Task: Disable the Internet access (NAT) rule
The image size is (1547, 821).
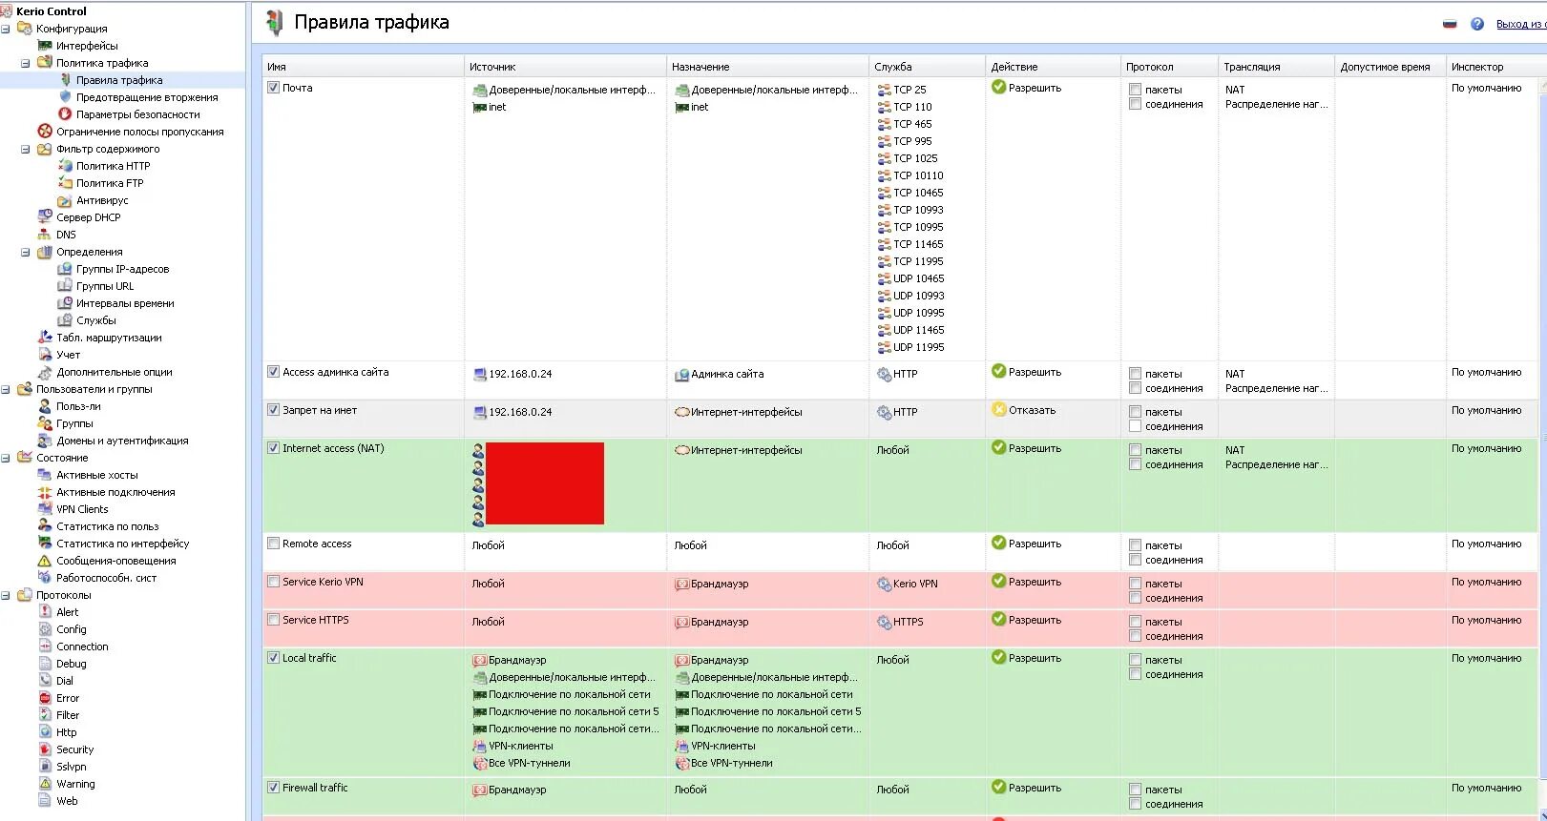Action: [x=274, y=448]
